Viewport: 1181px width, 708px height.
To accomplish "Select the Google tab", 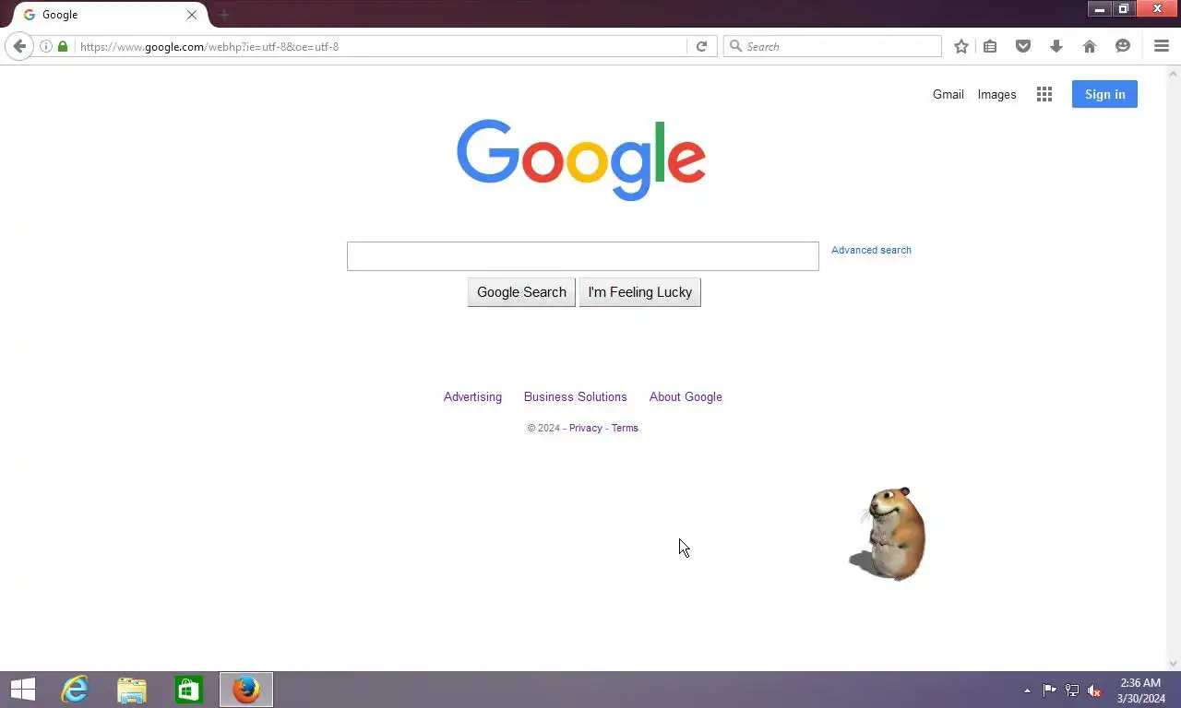I will pyautogui.click(x=111, y=15).
